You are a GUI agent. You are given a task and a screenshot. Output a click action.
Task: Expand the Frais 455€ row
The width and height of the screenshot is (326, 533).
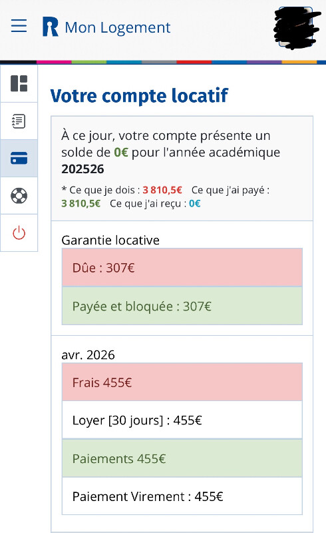coord(182,382)
